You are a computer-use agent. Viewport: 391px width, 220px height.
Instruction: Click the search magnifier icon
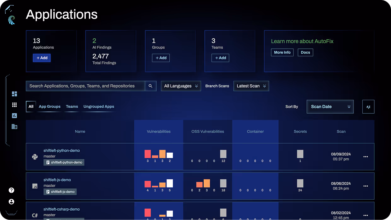tap(150, 86)
